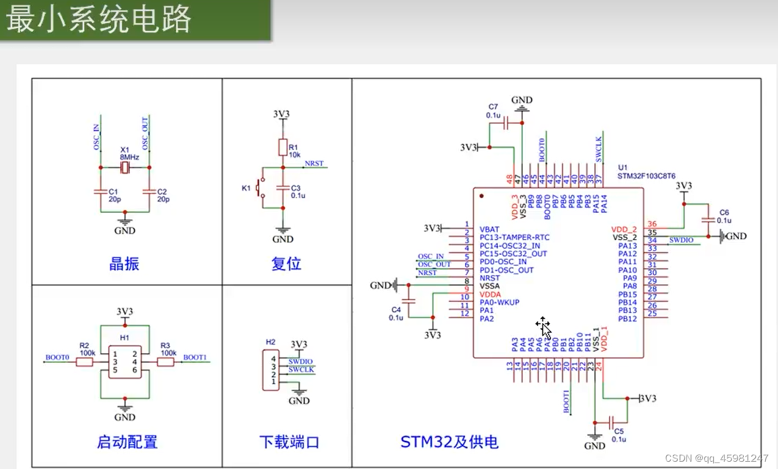This screenshot has height=469, width=778.
Task: Click the PB15 pin name
Action: point(627,295)
